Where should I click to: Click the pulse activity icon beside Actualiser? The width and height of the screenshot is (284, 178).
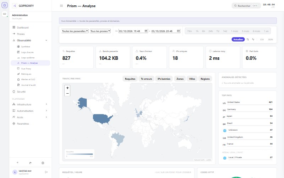(253, 40)
